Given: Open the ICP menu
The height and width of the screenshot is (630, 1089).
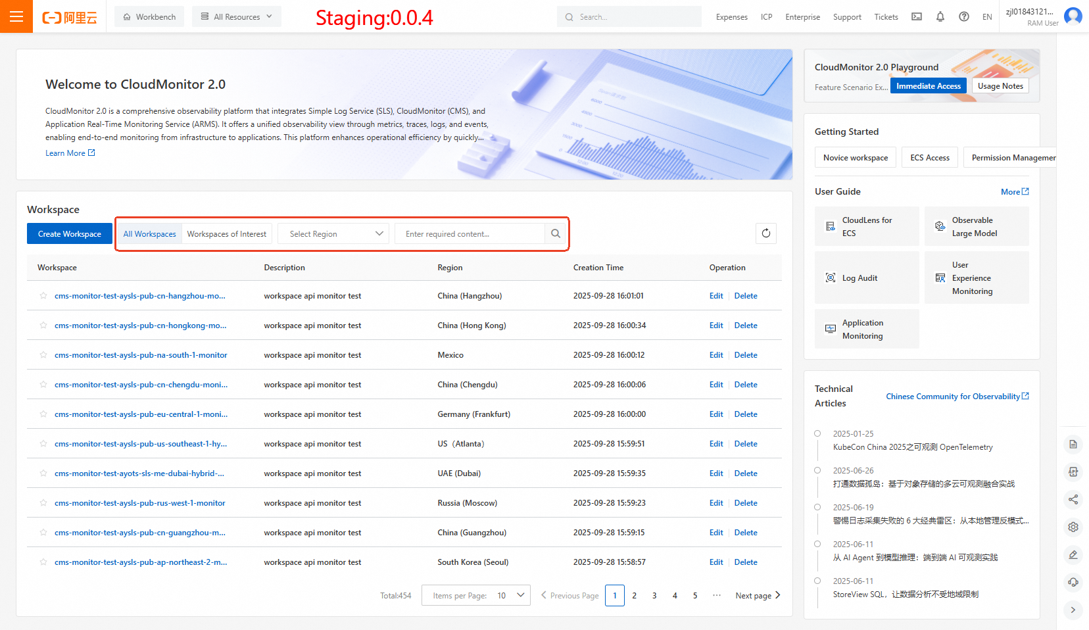Looking at the screenshot, I should click(x=767, y=17).
